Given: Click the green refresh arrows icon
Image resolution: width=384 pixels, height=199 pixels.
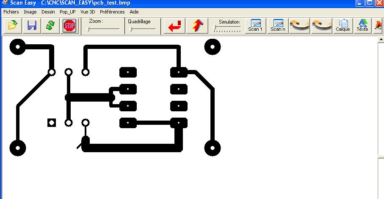Looking at the screenshot, I should click(50, 25).
